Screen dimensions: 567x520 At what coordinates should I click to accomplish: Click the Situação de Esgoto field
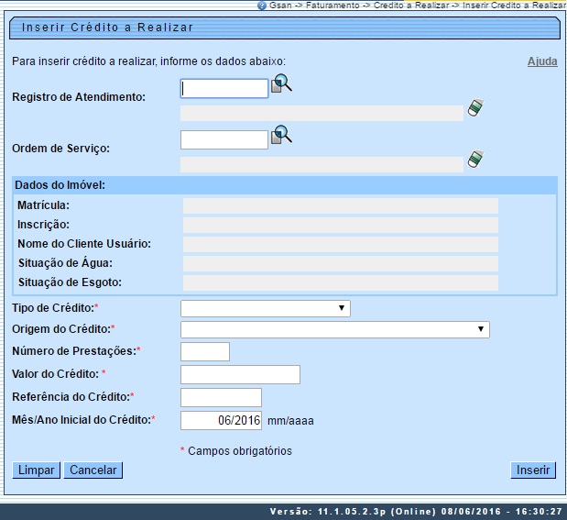340,282
